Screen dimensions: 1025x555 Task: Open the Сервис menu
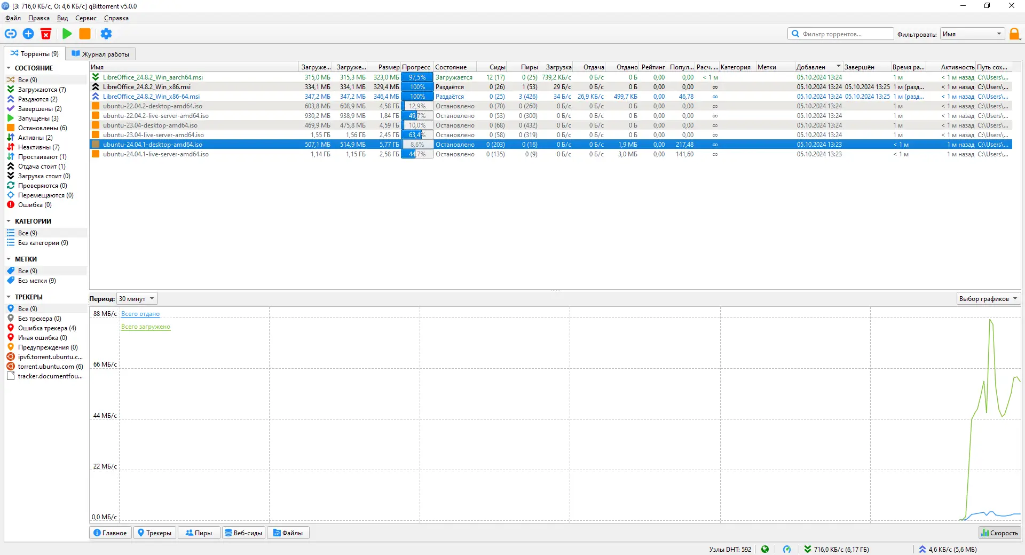tap(86, 18)
